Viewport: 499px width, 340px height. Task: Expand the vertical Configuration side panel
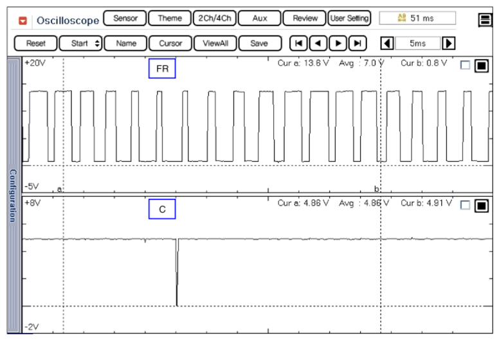tap(12, 196)
